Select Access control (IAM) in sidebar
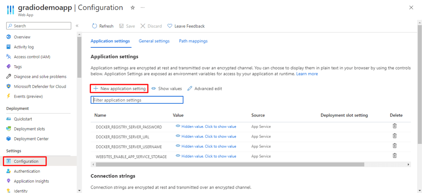 [x=32, y=57]
